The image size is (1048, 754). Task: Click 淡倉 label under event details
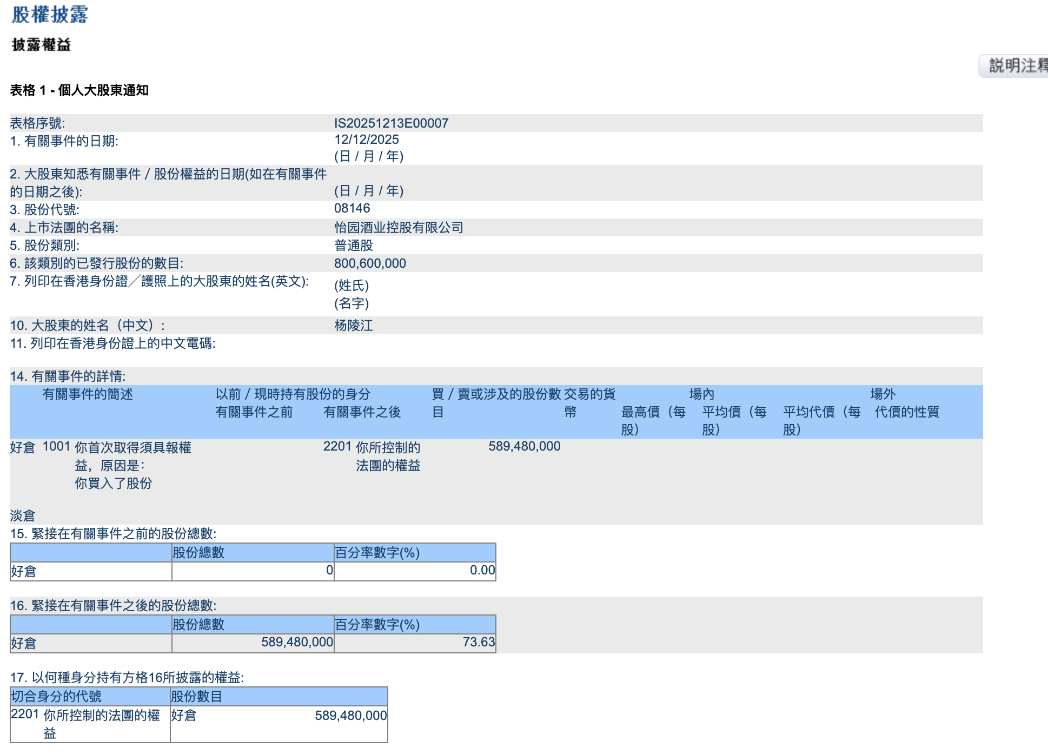(x=23, y=516)
